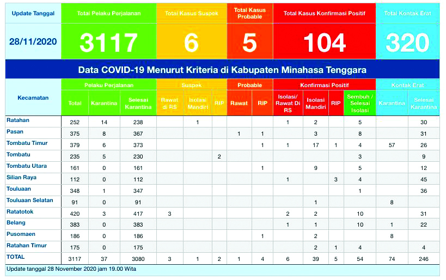Viewport: 446px width, 280px height.
Task: Click the Silian Raya district name
Action: [x=22, y=178]
